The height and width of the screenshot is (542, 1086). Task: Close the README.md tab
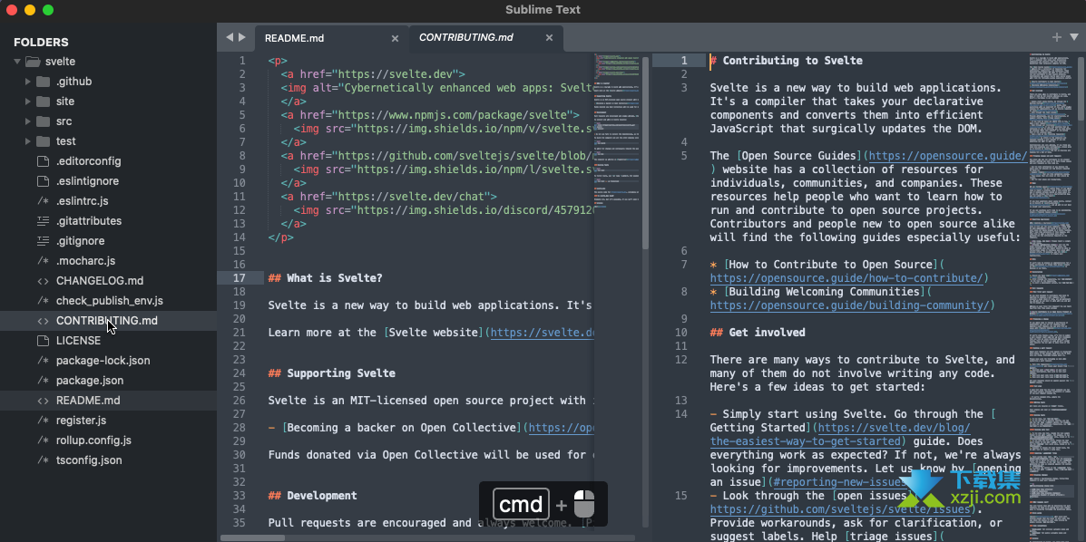(395, 39)
